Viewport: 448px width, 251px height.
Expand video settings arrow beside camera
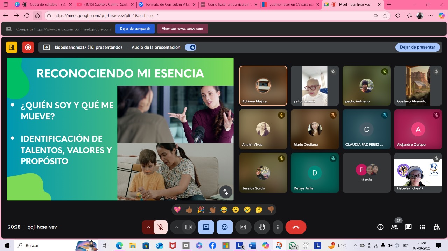(x=176, y=227)
